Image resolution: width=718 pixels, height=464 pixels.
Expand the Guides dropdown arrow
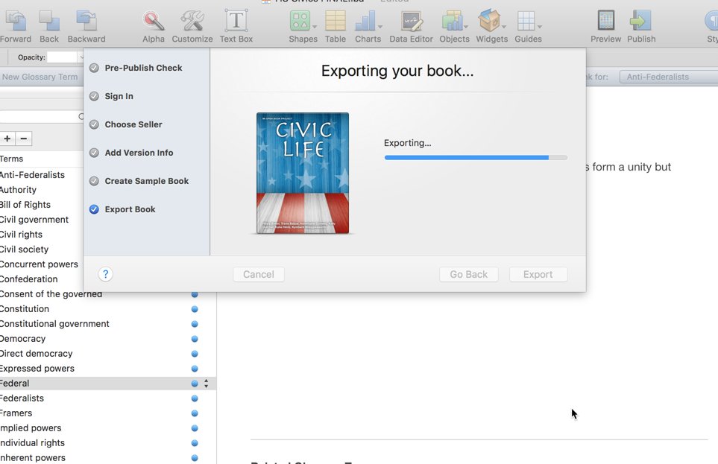pyautogui.click(x=539, y=27)
